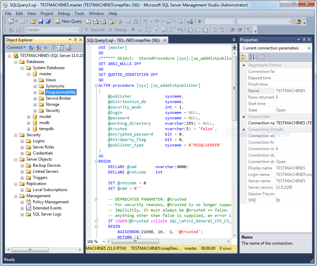317x266 pixels.
Task: Click the Open File folder icon
Action: pos(34,21)
